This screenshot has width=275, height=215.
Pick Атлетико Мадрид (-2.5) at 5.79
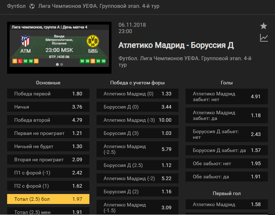click(x=137, y=149)
